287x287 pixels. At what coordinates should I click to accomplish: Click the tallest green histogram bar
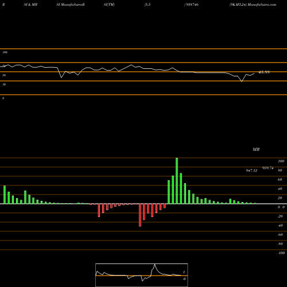(177, 181)
